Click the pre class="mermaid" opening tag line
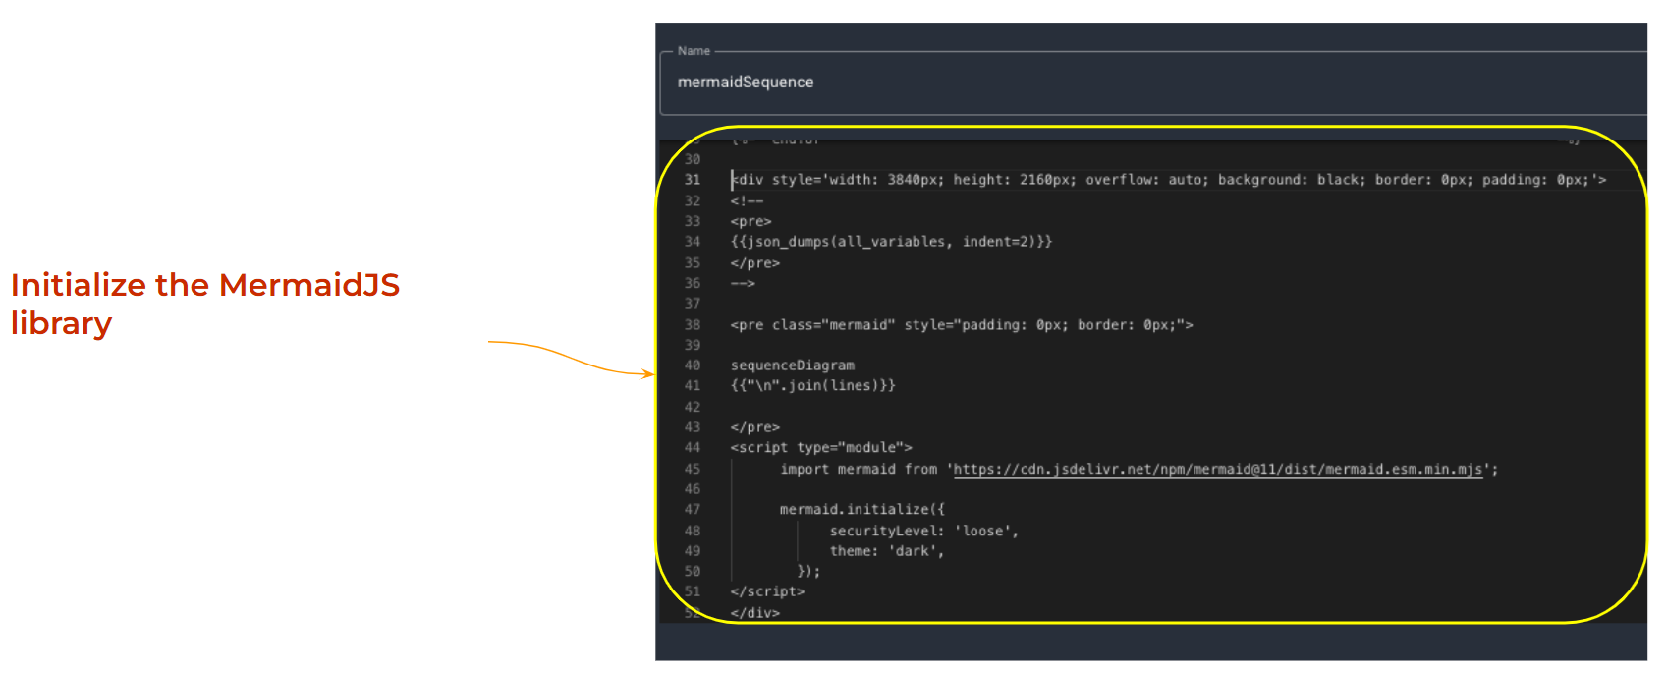The width and height of the screenshot is (1666, 674). [x=961, y=325]
